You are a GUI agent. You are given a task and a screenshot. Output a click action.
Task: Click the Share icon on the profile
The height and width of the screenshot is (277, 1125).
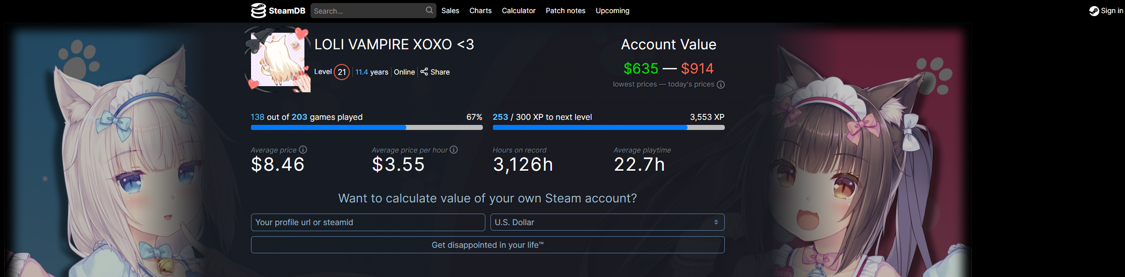(x=424, y=72)
